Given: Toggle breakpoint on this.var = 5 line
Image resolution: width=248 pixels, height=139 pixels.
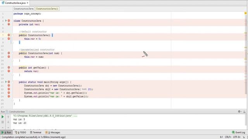Looking at the screenshot, I should pos(9,39).
